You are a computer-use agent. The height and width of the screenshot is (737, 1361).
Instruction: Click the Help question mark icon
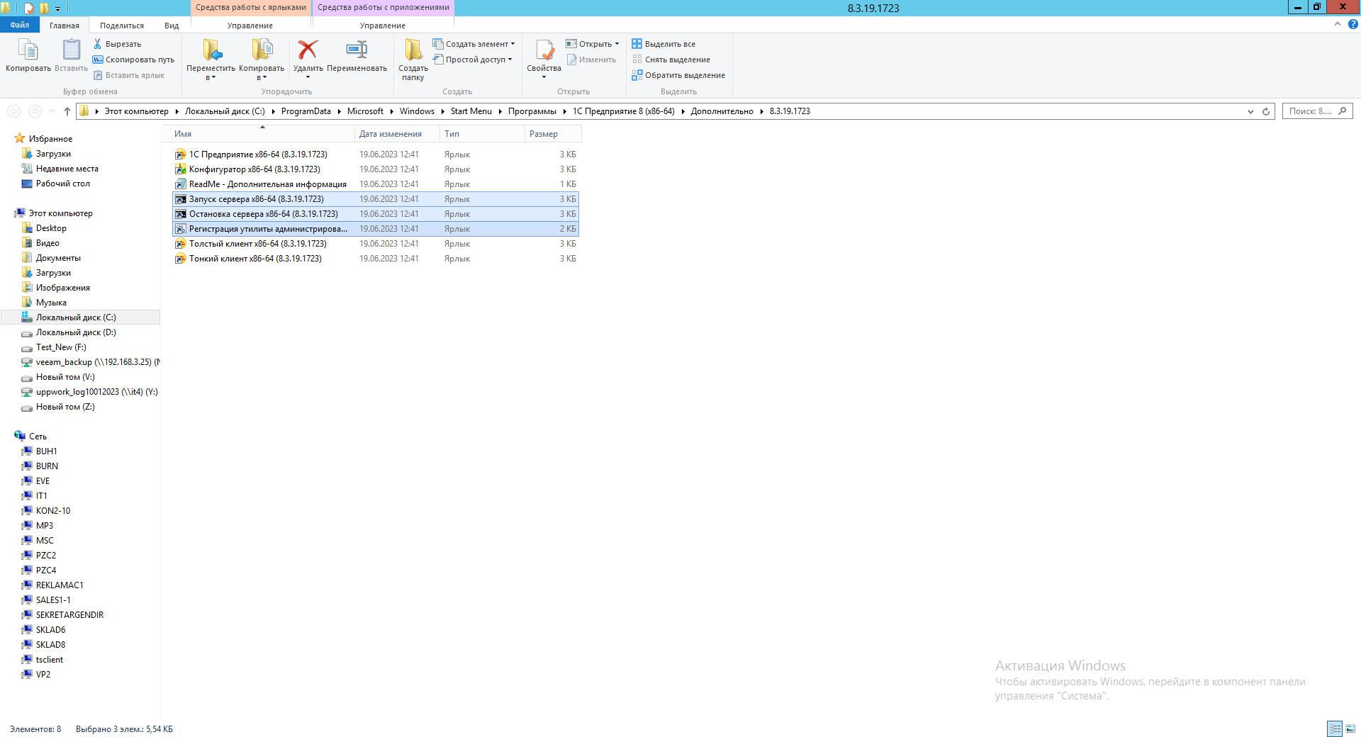(1352, 24)
